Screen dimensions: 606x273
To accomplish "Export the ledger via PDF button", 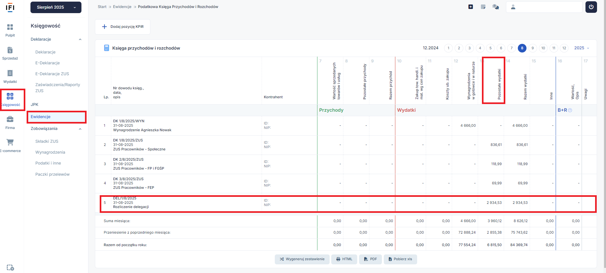I will 370,259.
